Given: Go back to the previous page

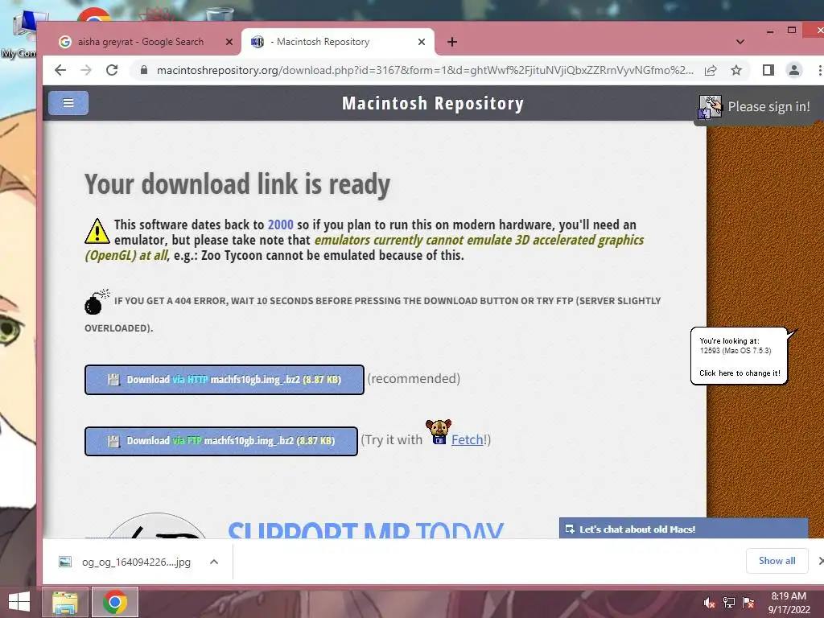Looking at the screenshot, I should 60,70.
